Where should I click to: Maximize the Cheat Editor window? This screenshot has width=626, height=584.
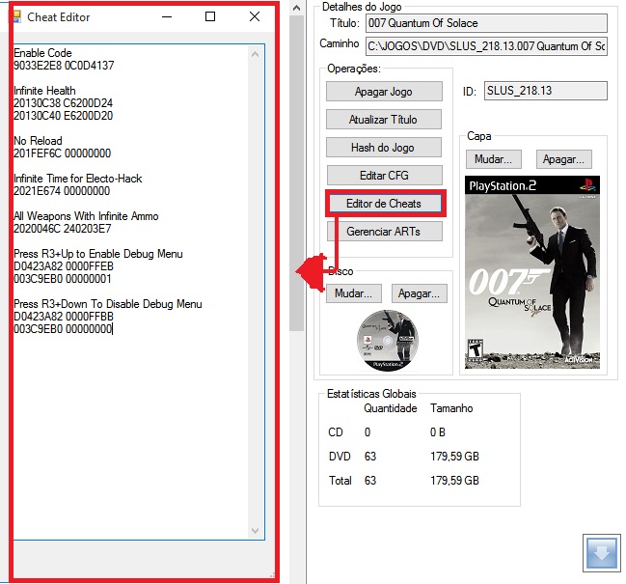coord(210,16)
